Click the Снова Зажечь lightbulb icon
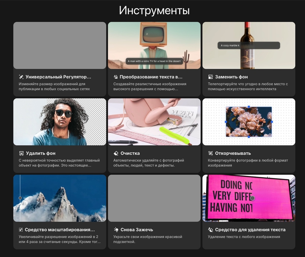Image resolution: width=305 pixels, height=257 pixels. pyautogui.click(x=116, y=230)
